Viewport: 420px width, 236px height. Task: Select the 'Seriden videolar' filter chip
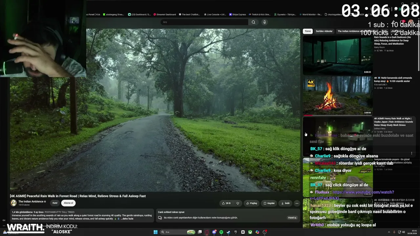(x=324, y=31)
